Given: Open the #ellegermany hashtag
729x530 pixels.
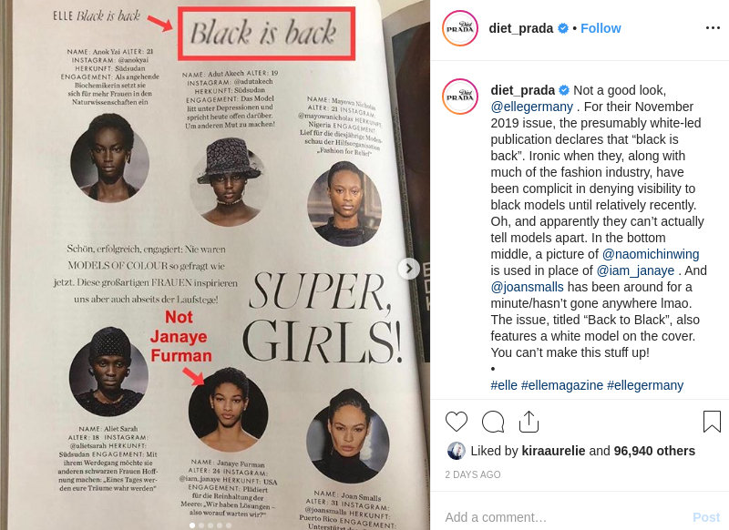Looking at the screenshot, I should (x=645, y=385).
